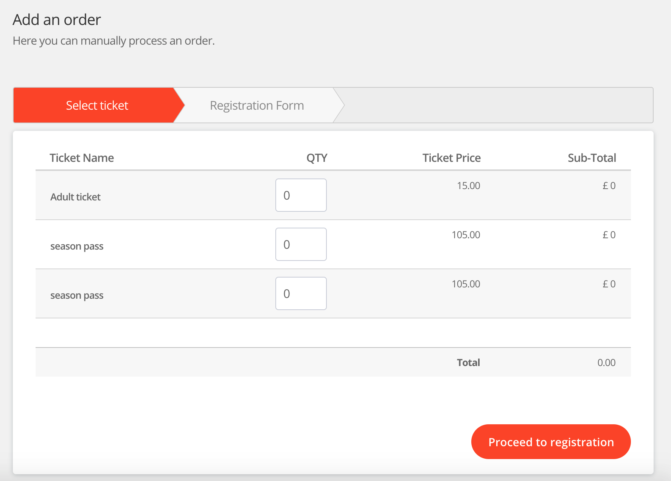The image size is (671, 481).
Task: Click the second season pass name label
Action: tap(77, 295)
